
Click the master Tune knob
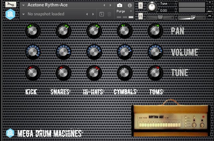[152, 7]
